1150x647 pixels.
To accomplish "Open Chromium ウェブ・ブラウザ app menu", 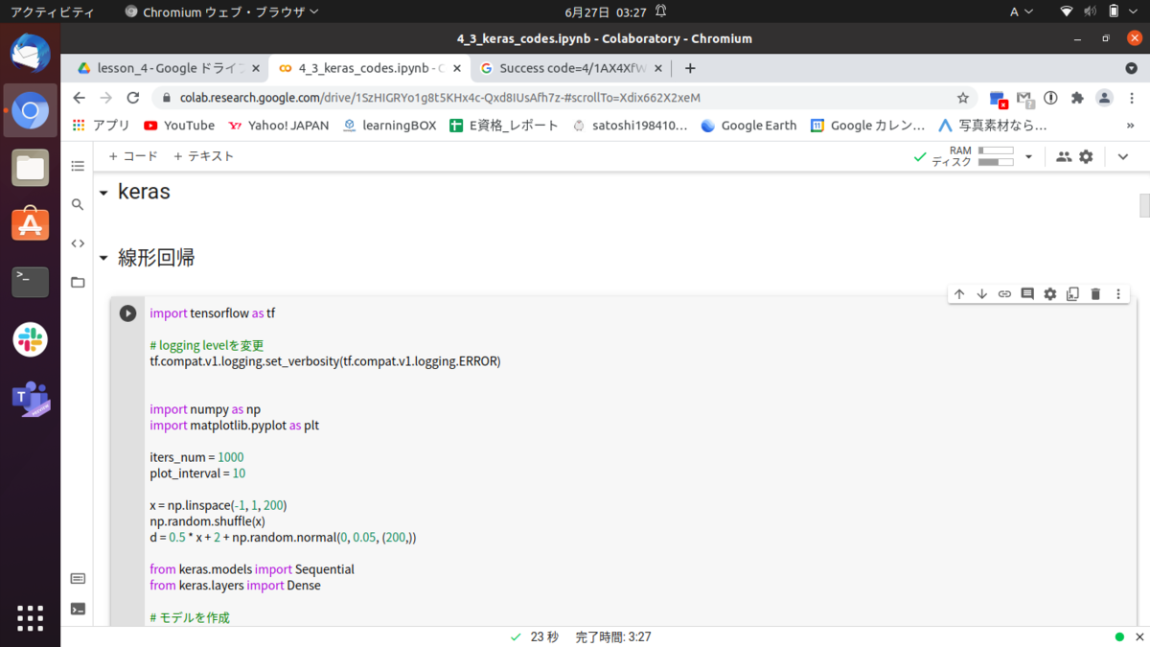I will tap(222, 12).
